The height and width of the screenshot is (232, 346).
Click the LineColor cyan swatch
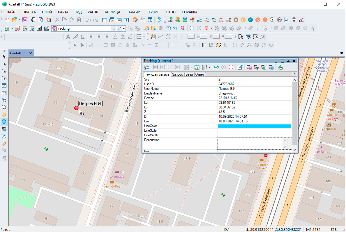tap(254, 126)
